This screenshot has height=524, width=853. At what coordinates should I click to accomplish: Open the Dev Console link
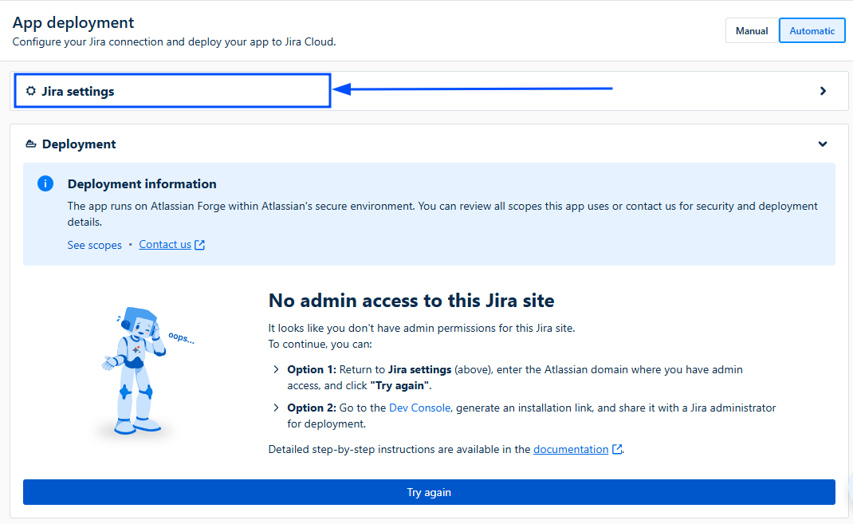tap(419, 408)
